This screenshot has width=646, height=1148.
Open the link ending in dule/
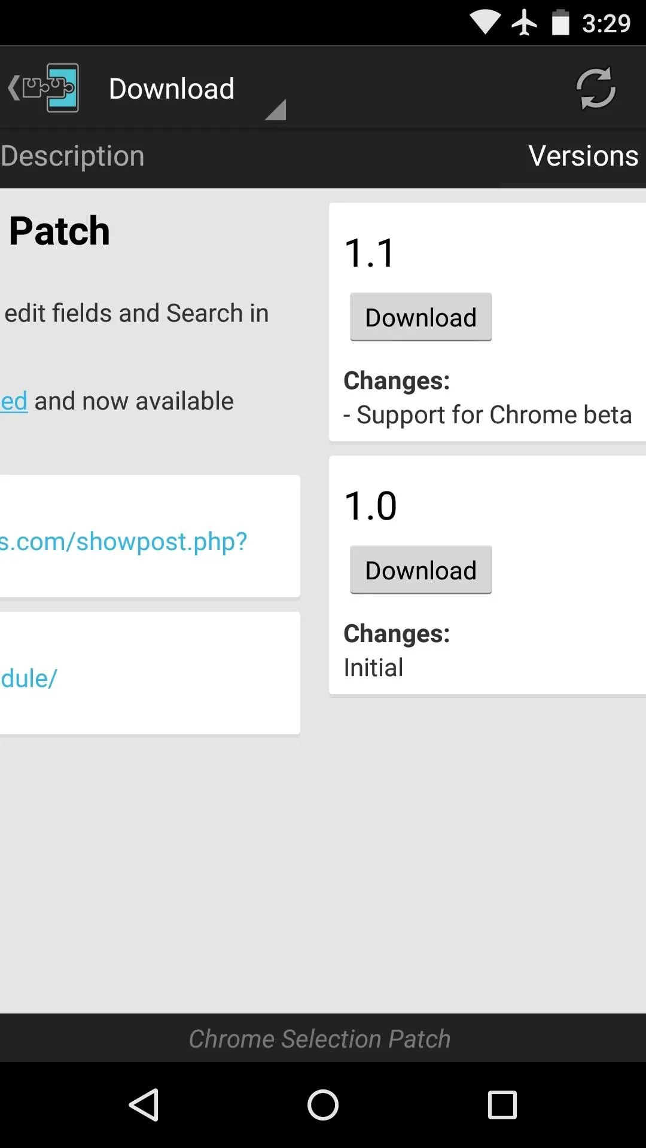29,679
